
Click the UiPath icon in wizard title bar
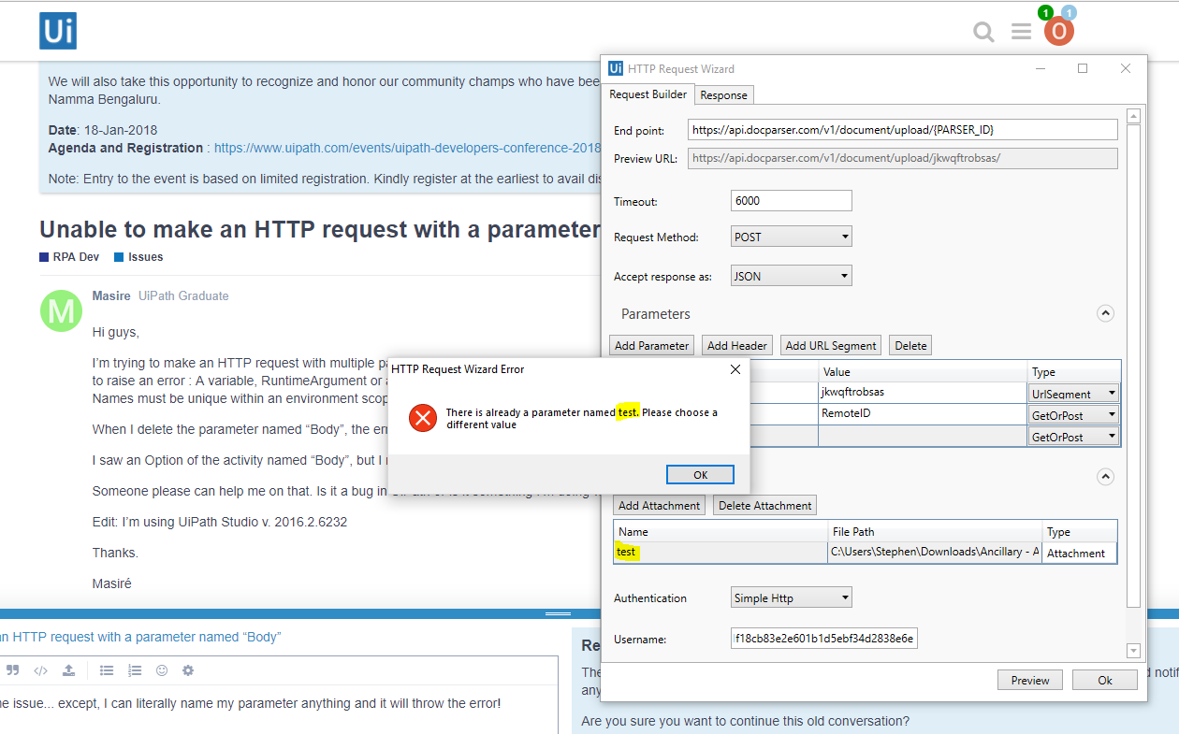tap(616, 68)
